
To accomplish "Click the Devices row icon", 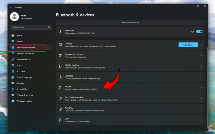I will coord(60,45).
